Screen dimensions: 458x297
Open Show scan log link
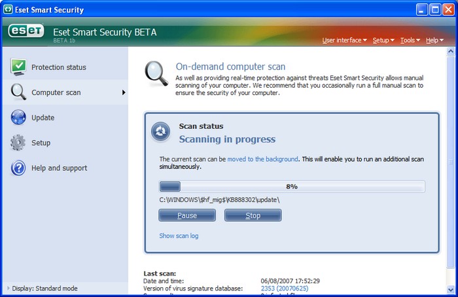pos(179,236)
